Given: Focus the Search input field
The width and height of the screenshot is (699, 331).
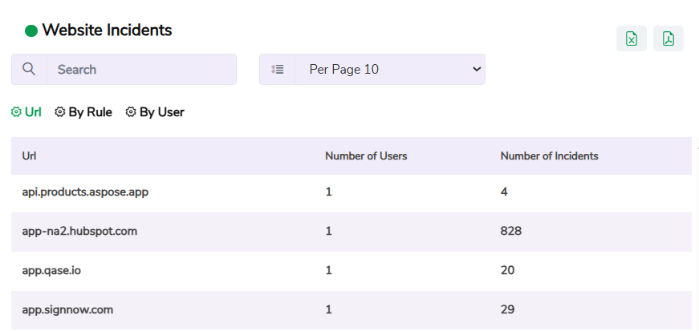Looking at the screenshot, I should (141, 70).
